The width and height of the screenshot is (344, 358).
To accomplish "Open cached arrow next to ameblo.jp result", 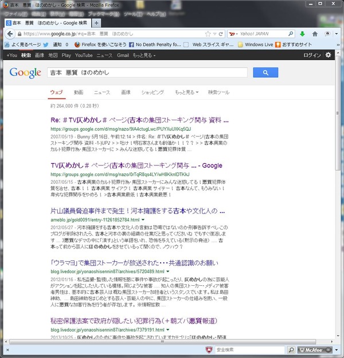I will pos(143,219).
